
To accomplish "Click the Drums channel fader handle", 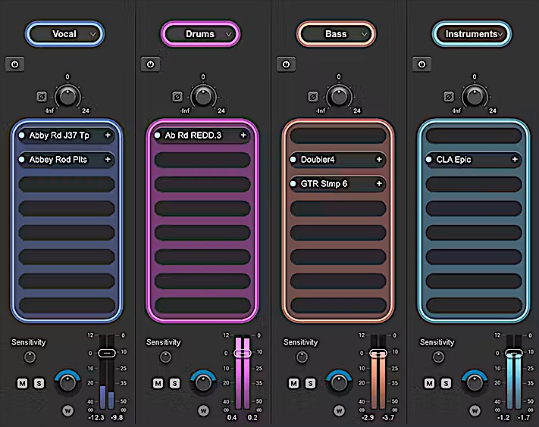I will 243,353.
